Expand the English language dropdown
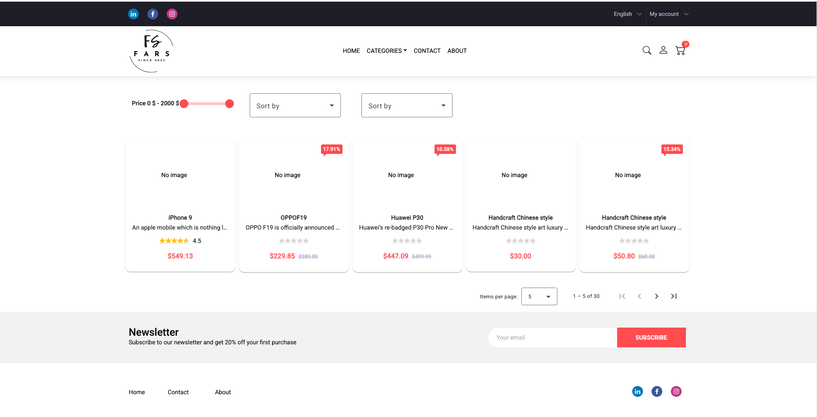 click(627, 14)
